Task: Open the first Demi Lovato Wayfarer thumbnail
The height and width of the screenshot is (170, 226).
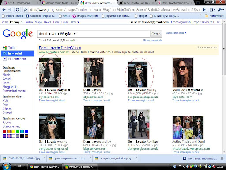Action: [50, 72]
